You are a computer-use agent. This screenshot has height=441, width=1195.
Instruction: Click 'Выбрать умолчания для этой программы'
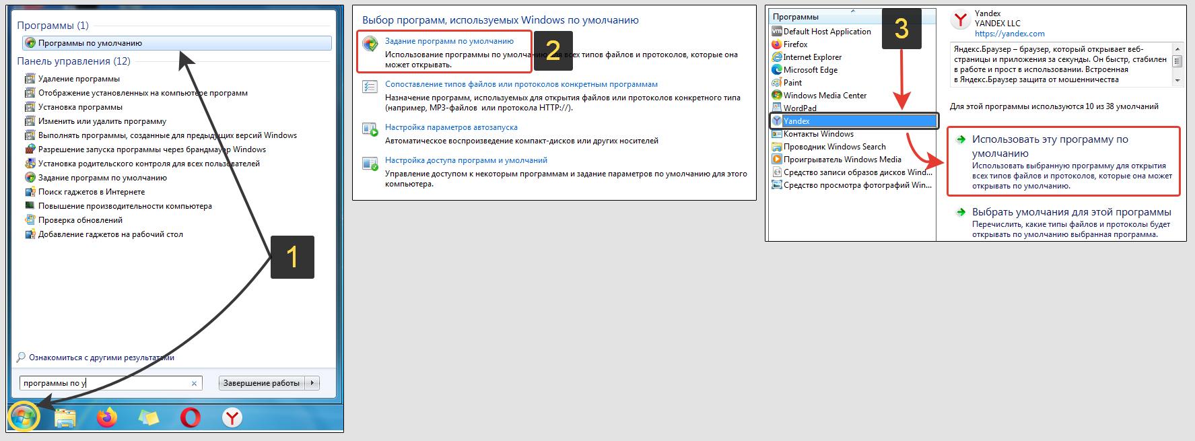point(1072,212)
